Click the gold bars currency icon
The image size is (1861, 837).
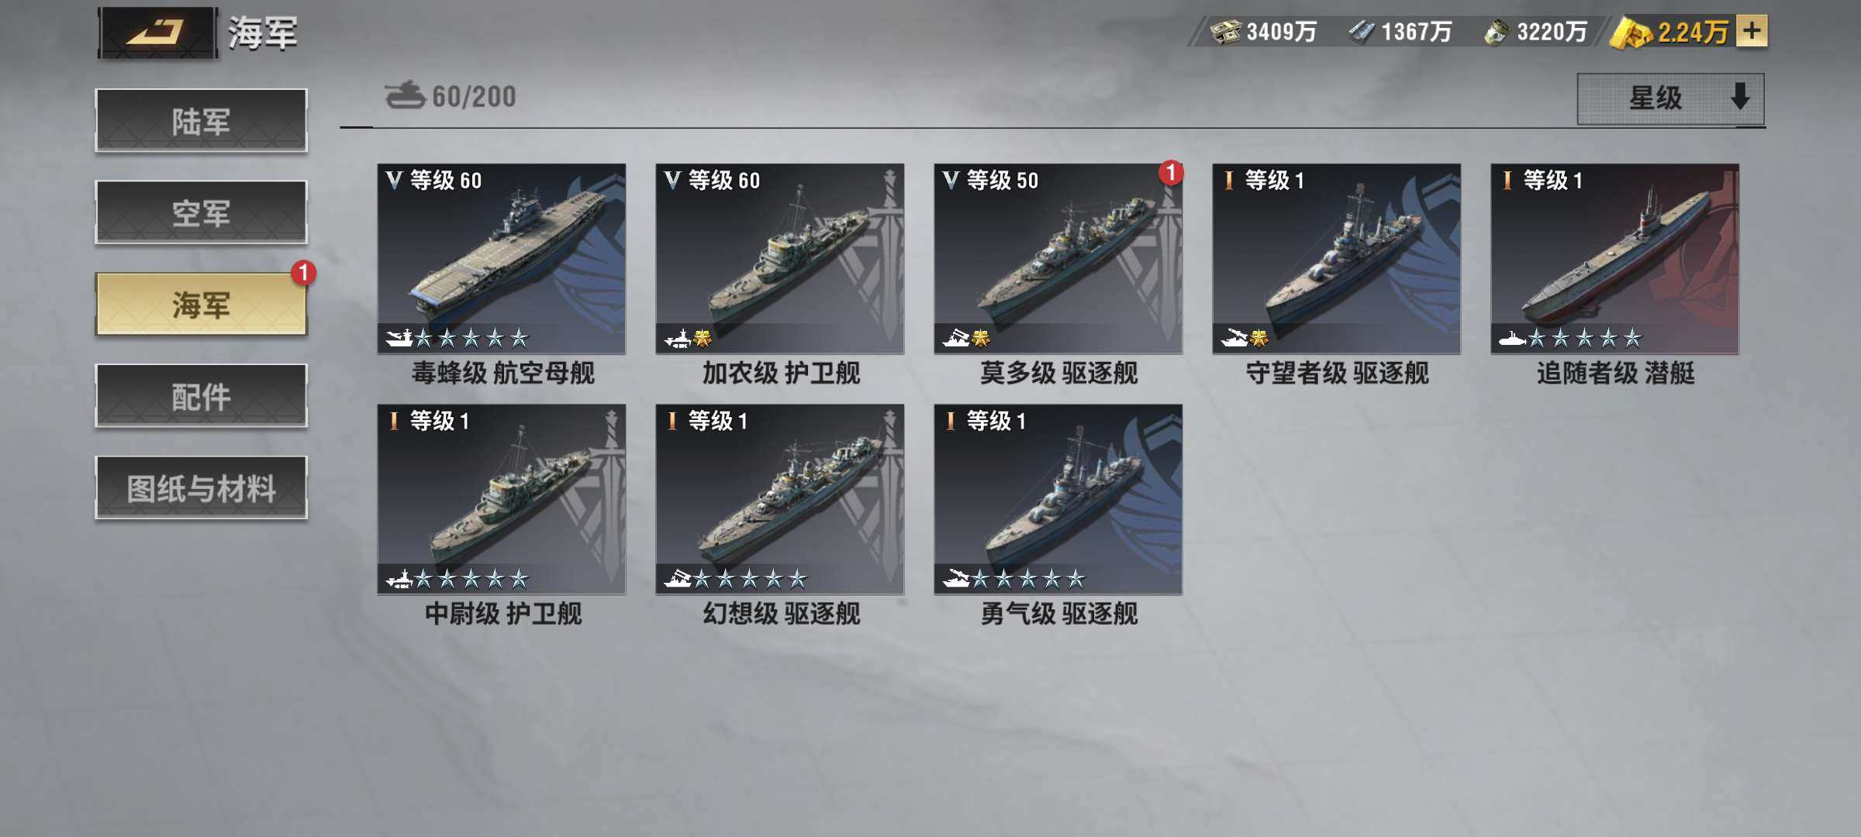click(1631, 33)
